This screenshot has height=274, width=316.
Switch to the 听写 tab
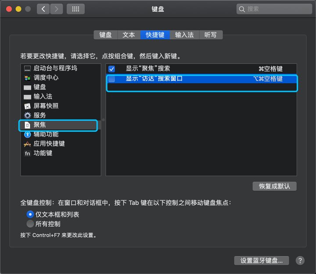coord(211,35)
